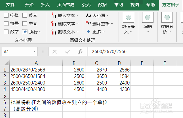Click the Insert Text (插入文本) icon
Screen dimensions: 183x118
[54, 15]
